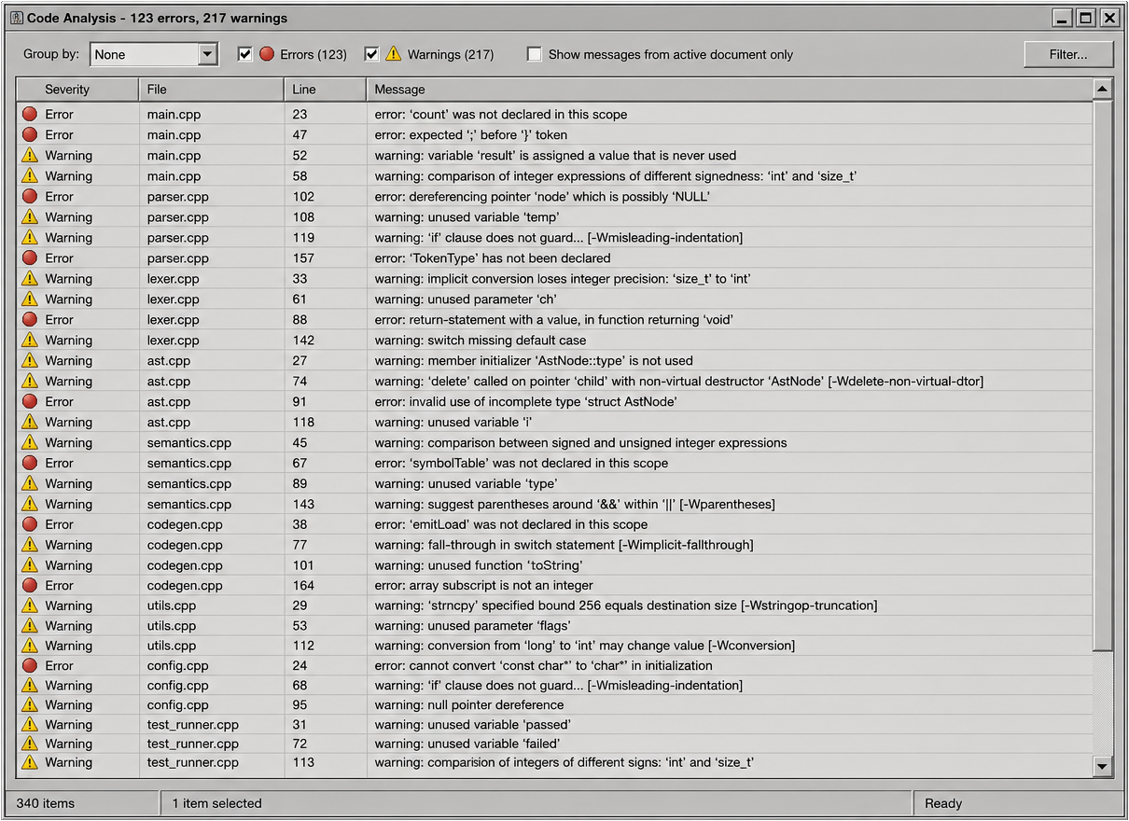Click line number 27 in ast.cpp row
Screen dimensions: 1129x821
pos(300,361)
